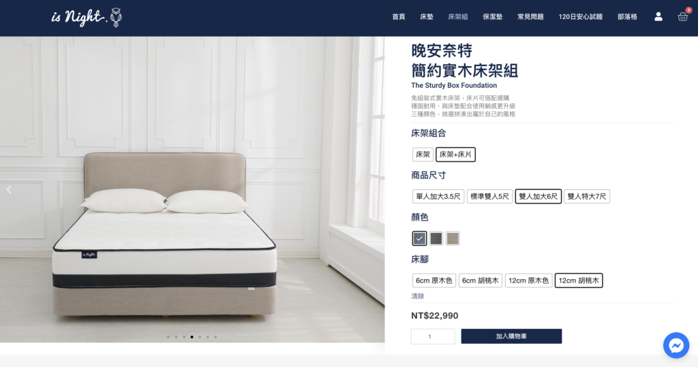Image resolution: width=698 pixels, height=367 pixels.
Task: Choose the 床架+床片 combination
Action: point(455,155)
